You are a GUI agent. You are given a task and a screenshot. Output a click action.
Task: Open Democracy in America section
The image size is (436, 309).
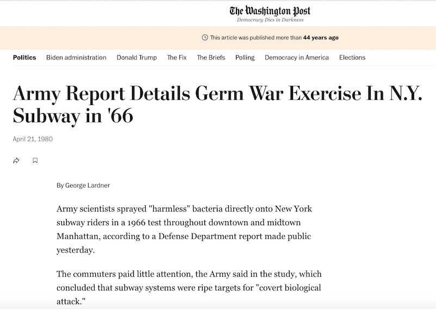(x=297, y=58)
